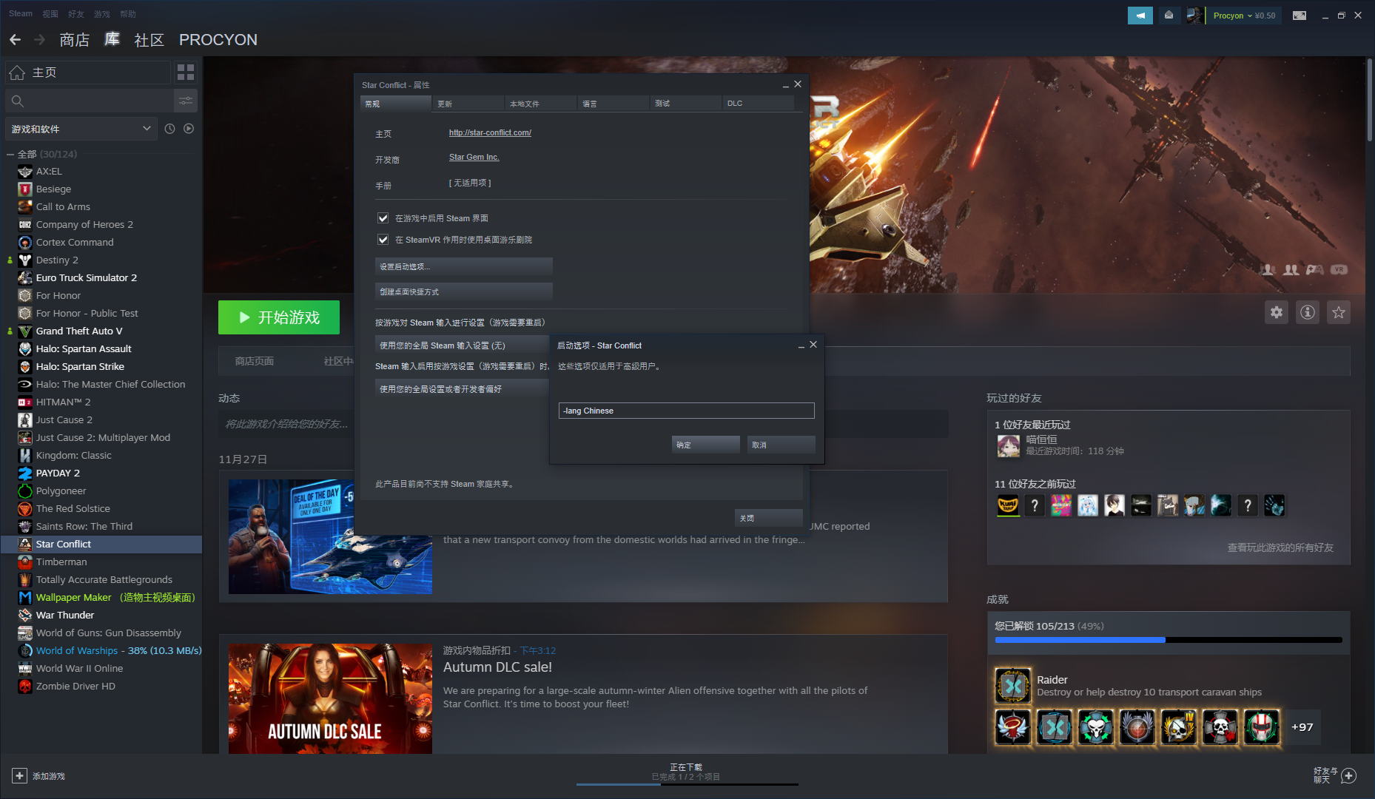The width and height of the screenshot is (1375, 799).
Task: View all friends who play link
Action: (x=1280, y=547)
